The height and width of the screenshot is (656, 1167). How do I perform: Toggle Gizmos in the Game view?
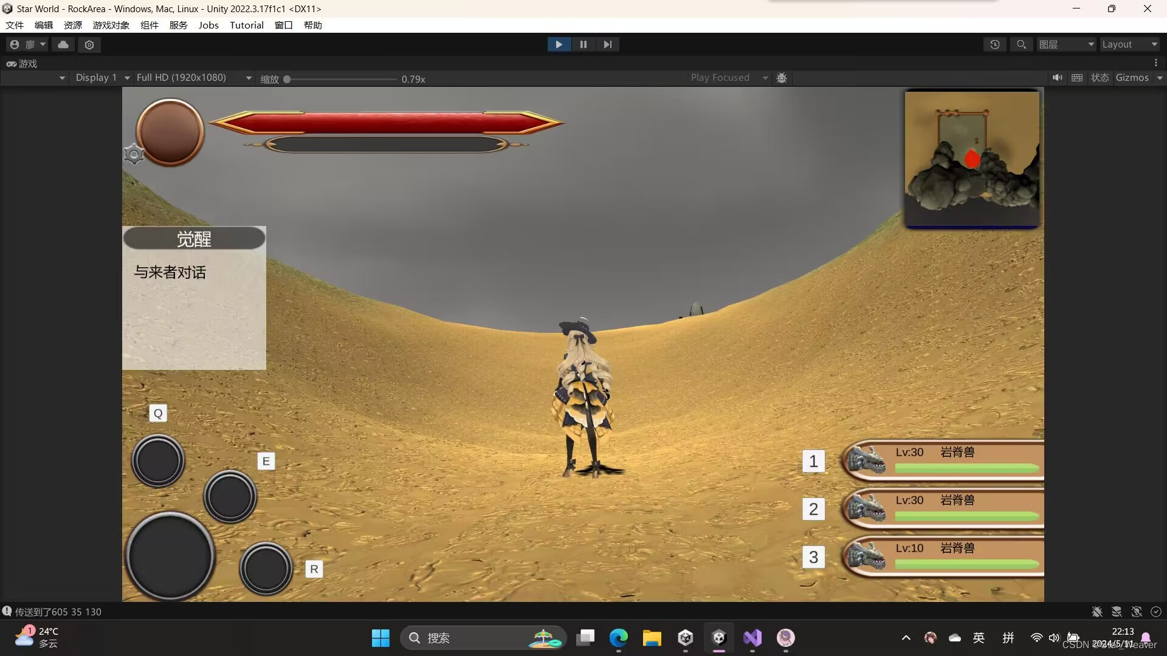[1132, 78]
